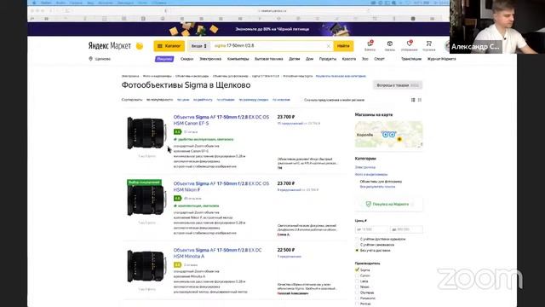
Task: Sort results по популярности
Action: [x=159, y=100]
